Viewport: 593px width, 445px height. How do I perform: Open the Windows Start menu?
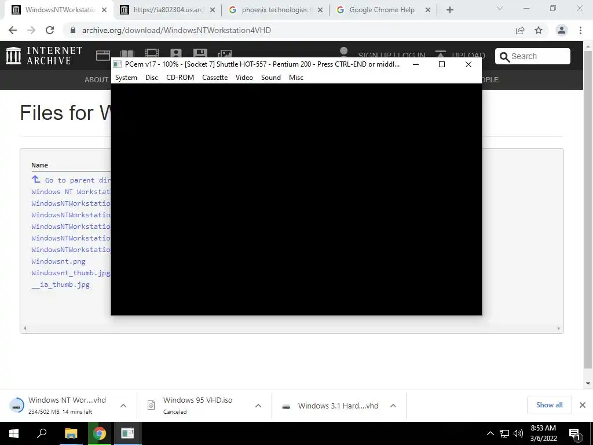[14, 433]
